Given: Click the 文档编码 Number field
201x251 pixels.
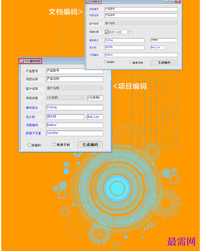Looking at the screenshot, I should 141,55.
